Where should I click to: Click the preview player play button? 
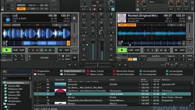point(5,71)
